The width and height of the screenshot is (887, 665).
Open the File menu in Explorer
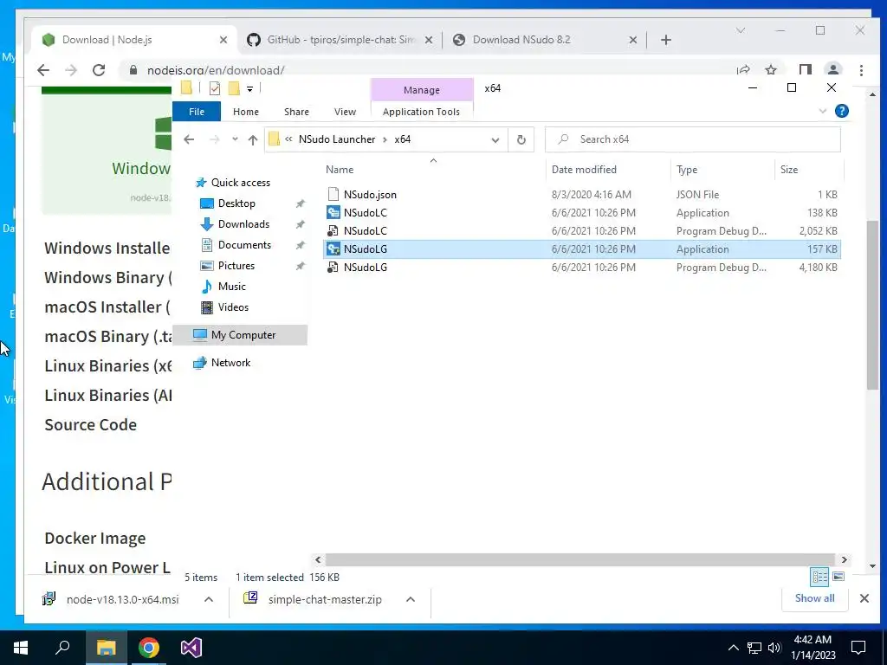pyautogui.click(x=197, y=112)
